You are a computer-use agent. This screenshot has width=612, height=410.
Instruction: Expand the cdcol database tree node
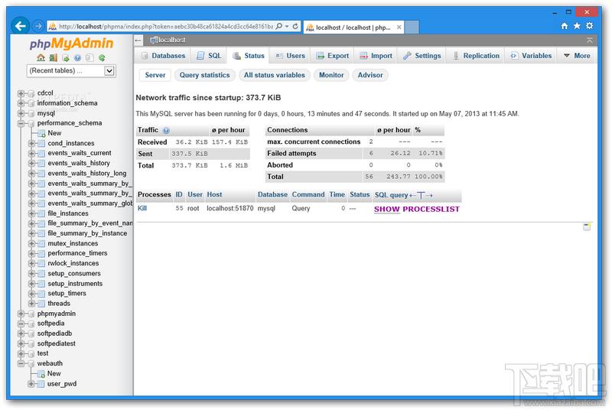coord(21,93)
